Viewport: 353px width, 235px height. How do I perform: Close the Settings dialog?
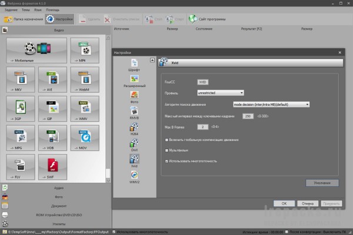pos(339,52)
